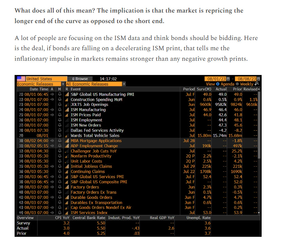
Task: Click the Central Bank Rate overview header
Action: [x=89, y=218]
